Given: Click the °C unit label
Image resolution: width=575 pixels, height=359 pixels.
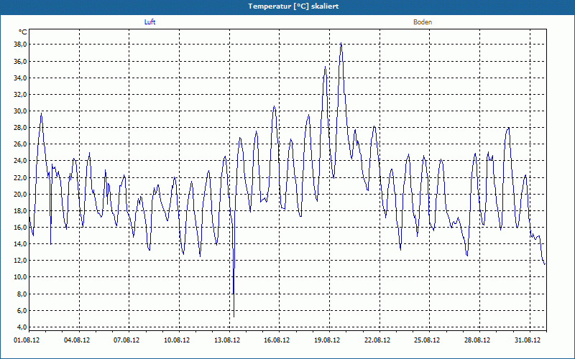Looking at the screenshot, I should (x=23, y=32).
